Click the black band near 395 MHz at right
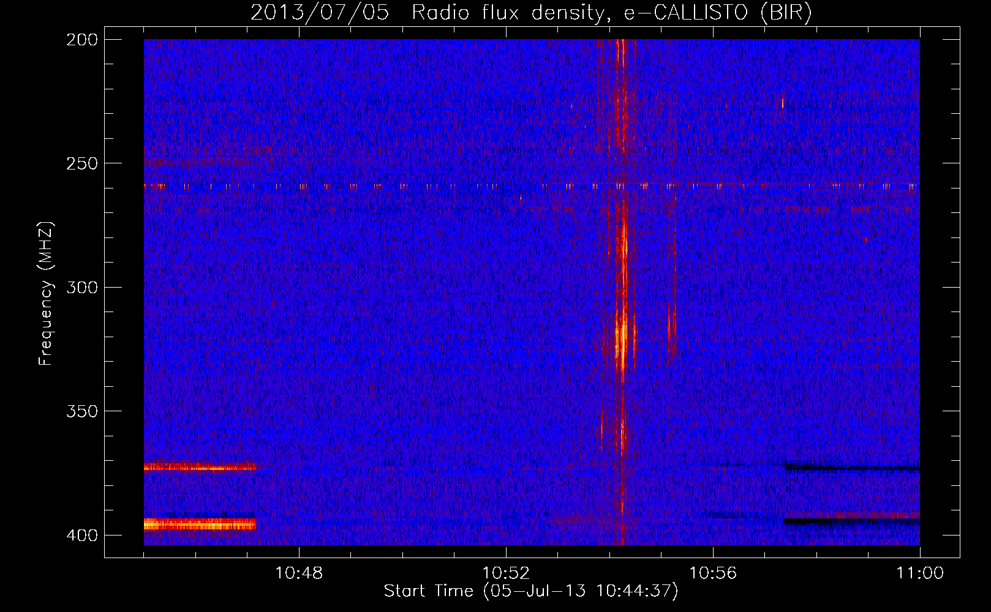 [851, 521]
